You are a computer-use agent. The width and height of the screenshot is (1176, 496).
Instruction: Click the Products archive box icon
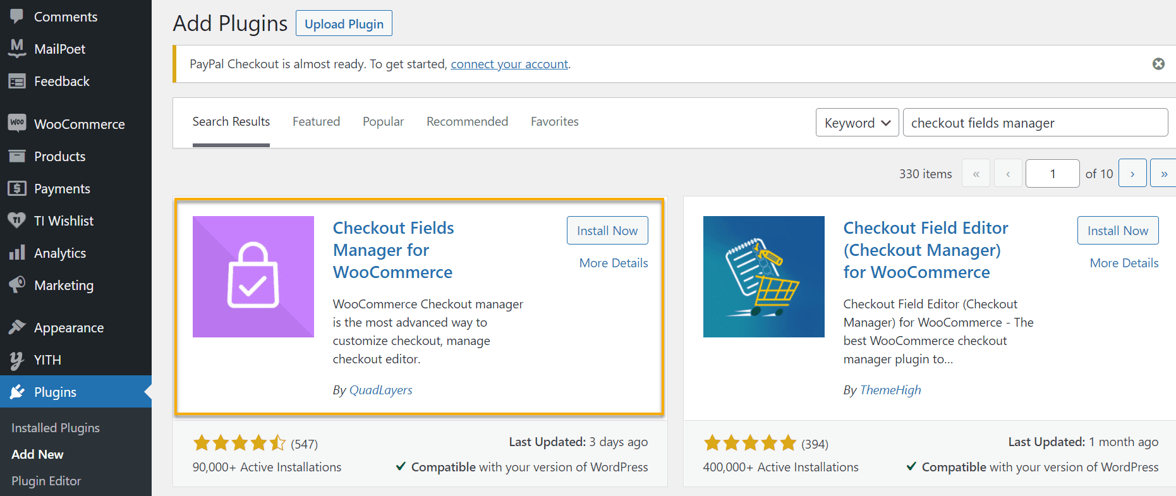click(17, 156)
